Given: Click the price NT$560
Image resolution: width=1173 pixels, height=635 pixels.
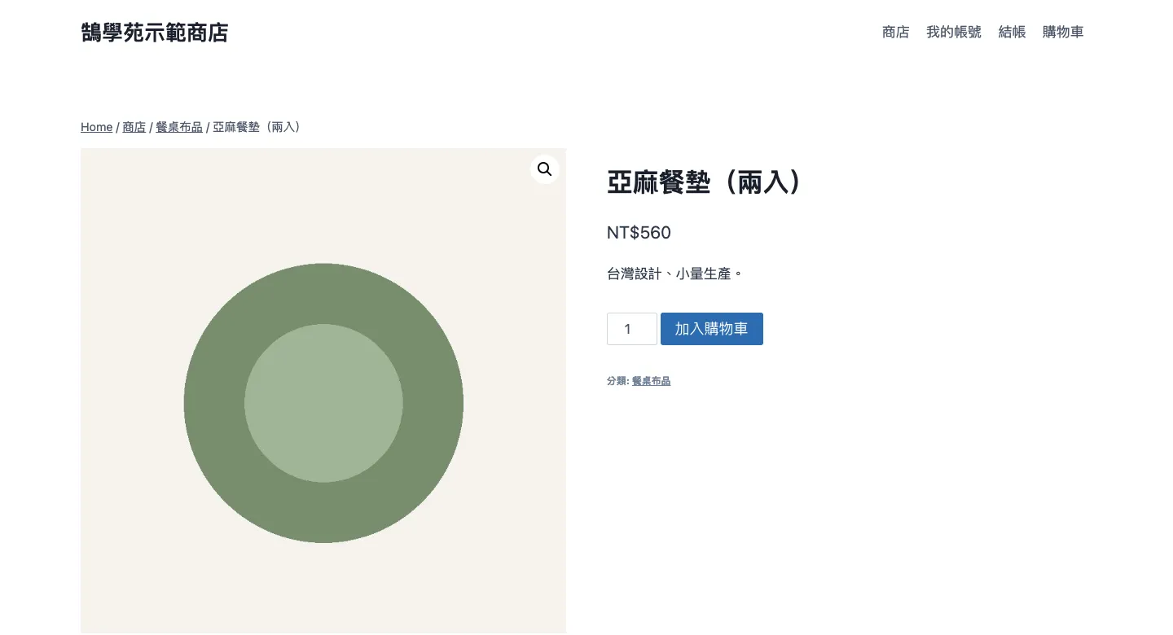Looking at the screenshot, I should tap(639, 233).
